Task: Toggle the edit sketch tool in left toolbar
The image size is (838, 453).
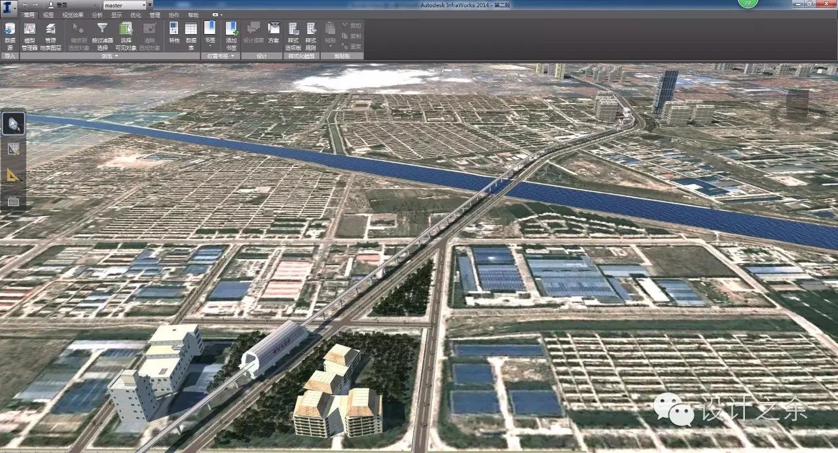Action: coord(14,149)
